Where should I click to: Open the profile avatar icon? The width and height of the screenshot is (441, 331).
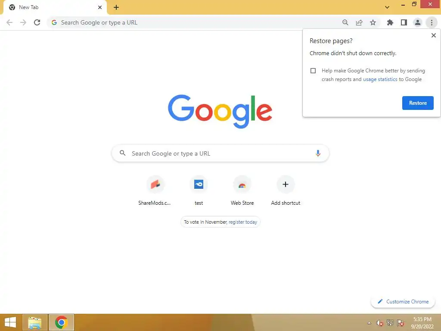pyautogui.click(x=418, y=22)
